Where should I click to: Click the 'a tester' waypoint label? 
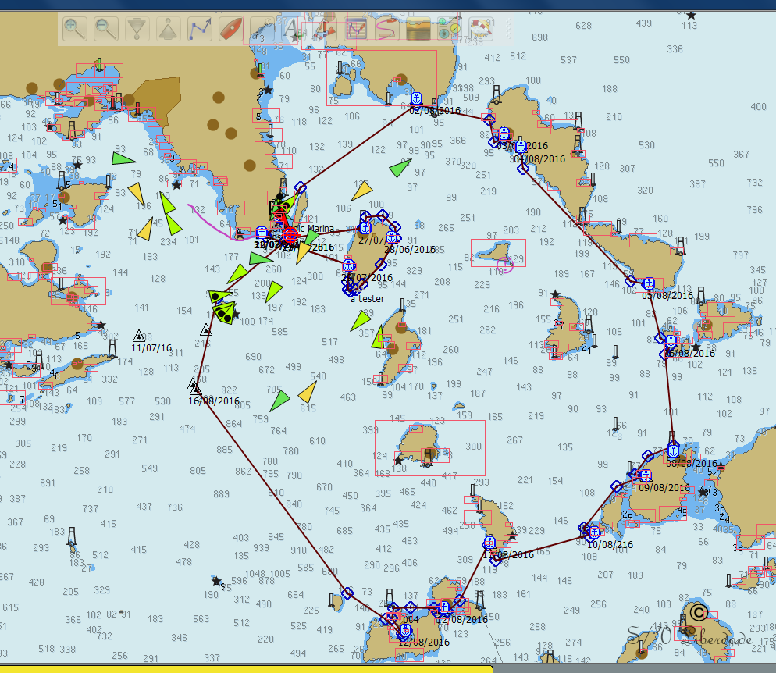368,298
